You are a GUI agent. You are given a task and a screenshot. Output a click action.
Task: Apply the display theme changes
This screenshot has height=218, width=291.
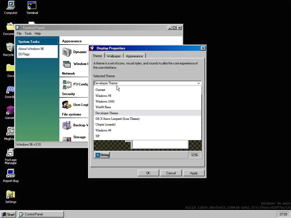tap(194, 173)
